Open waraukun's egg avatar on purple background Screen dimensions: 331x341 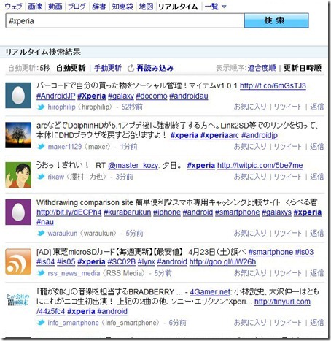[x=18, y=212]
